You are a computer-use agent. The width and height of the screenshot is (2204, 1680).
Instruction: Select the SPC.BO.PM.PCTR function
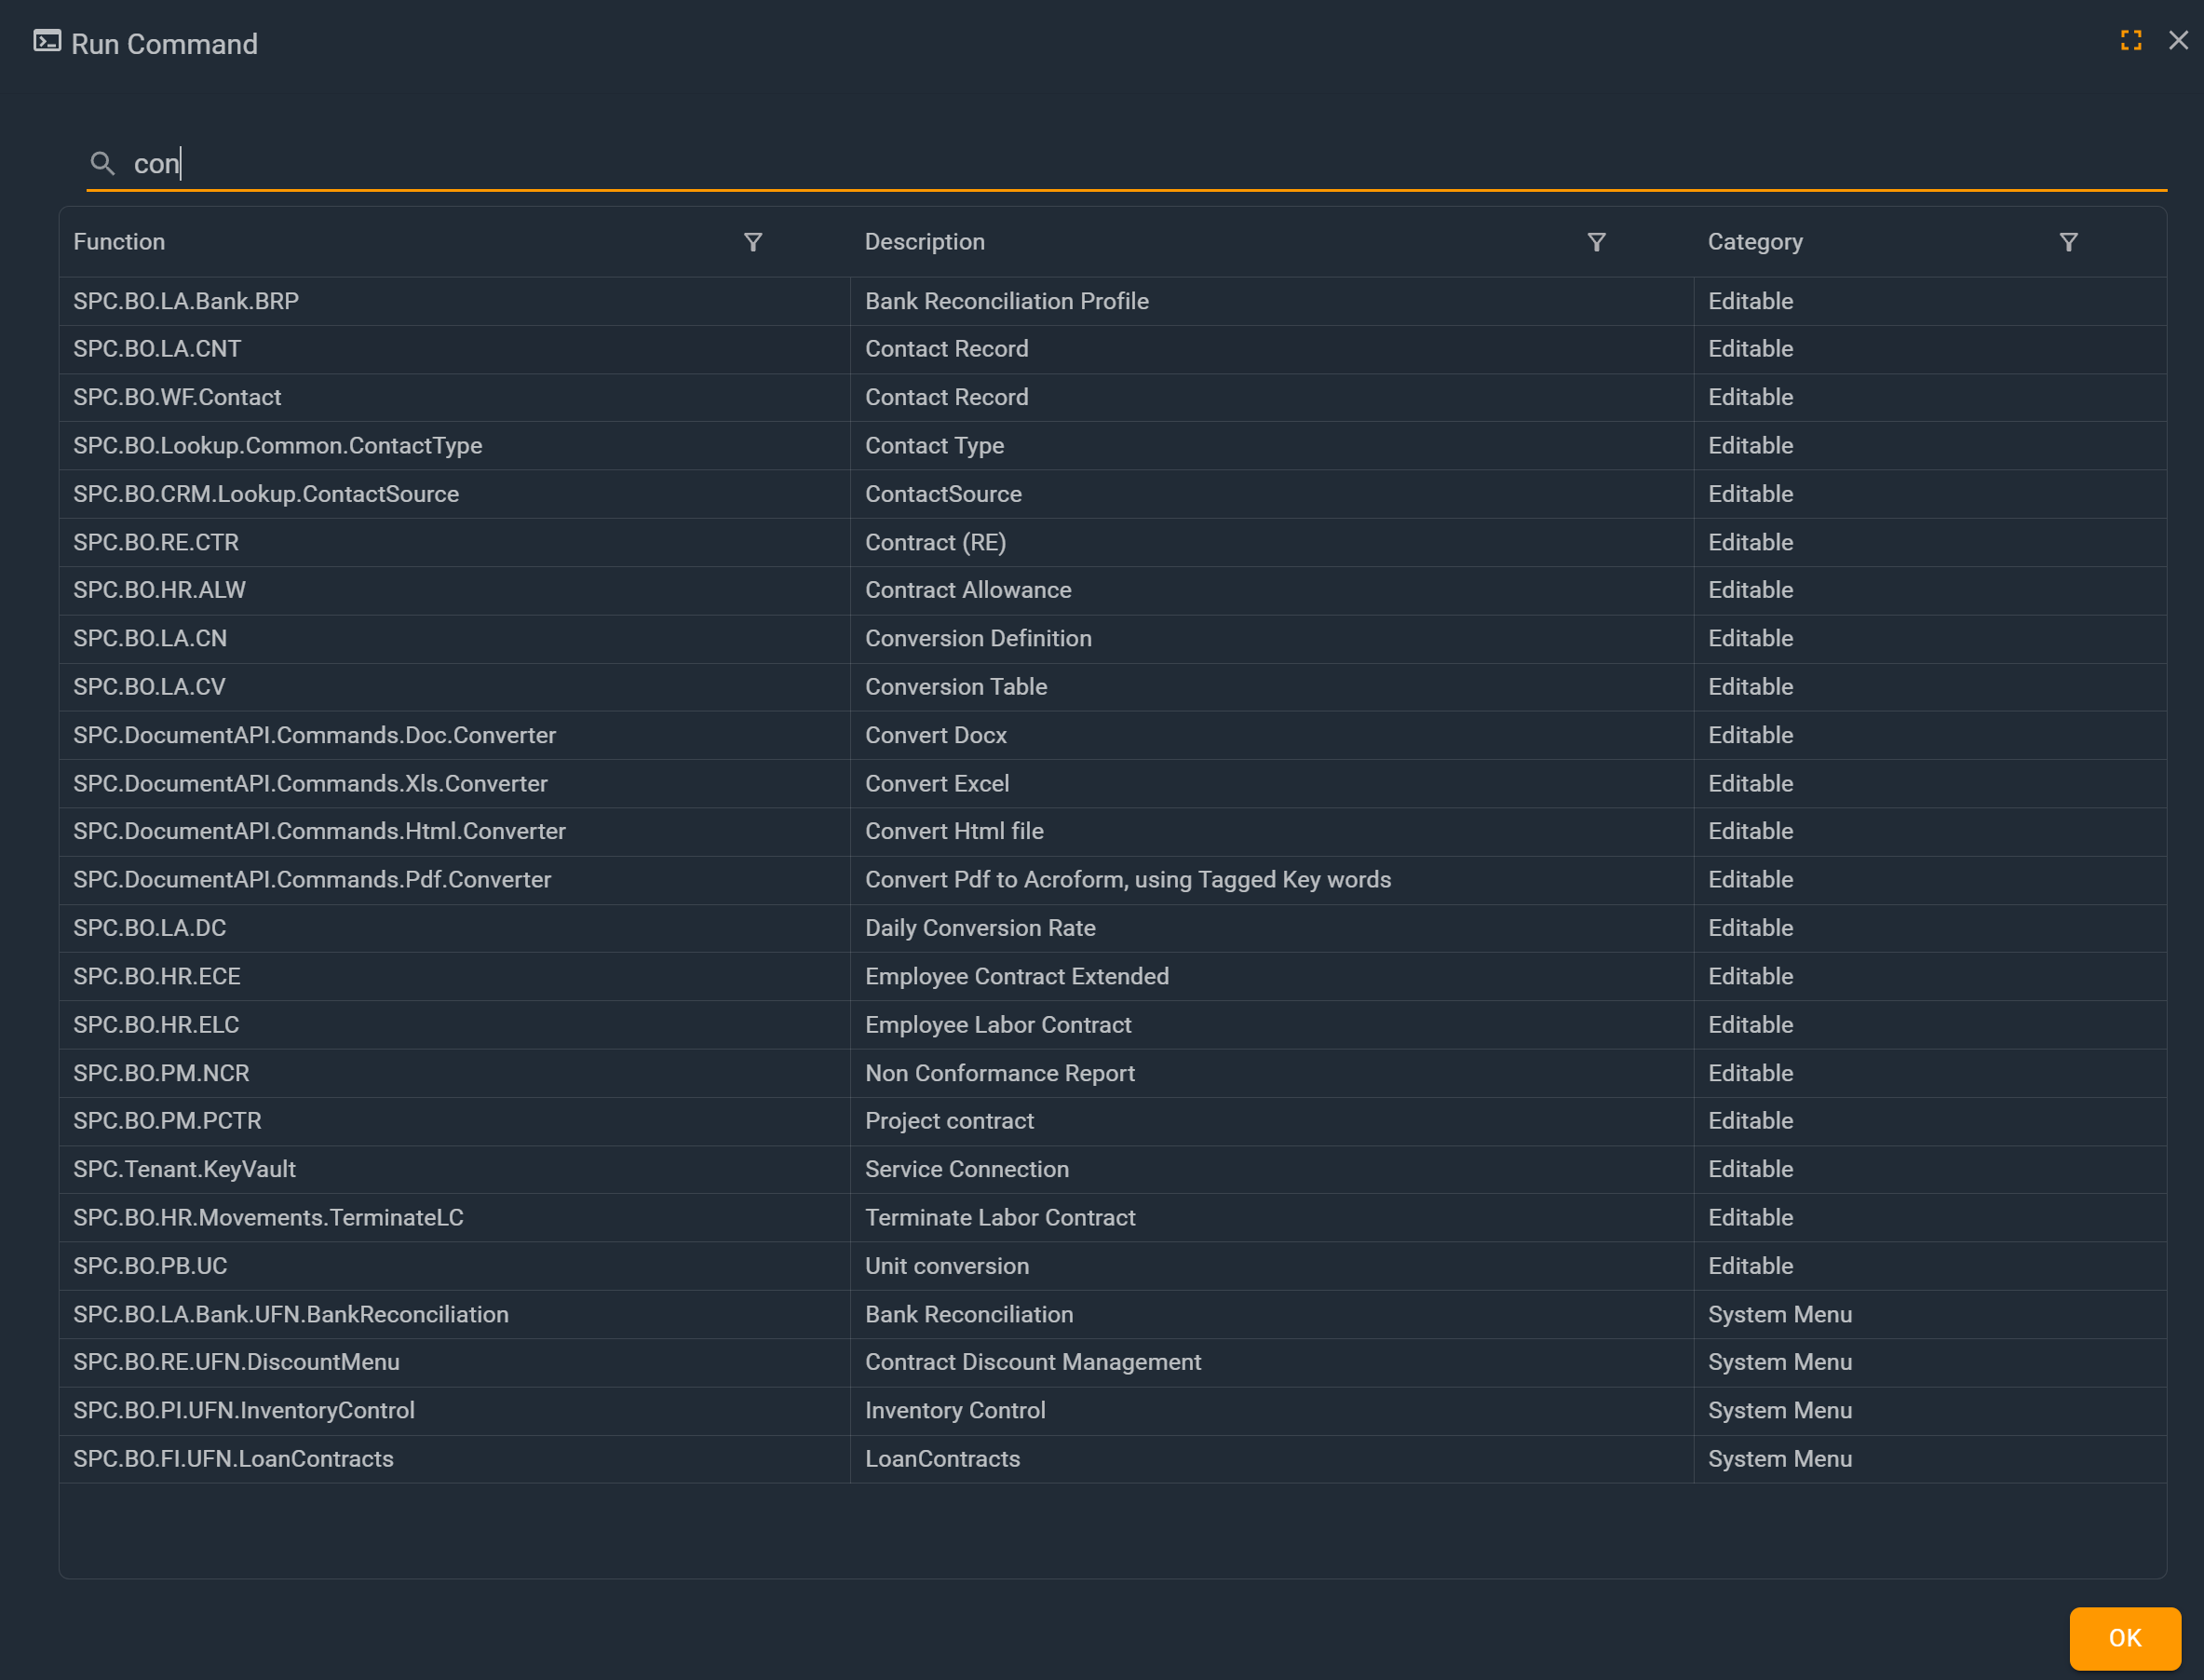click(x=167, y=1121)
